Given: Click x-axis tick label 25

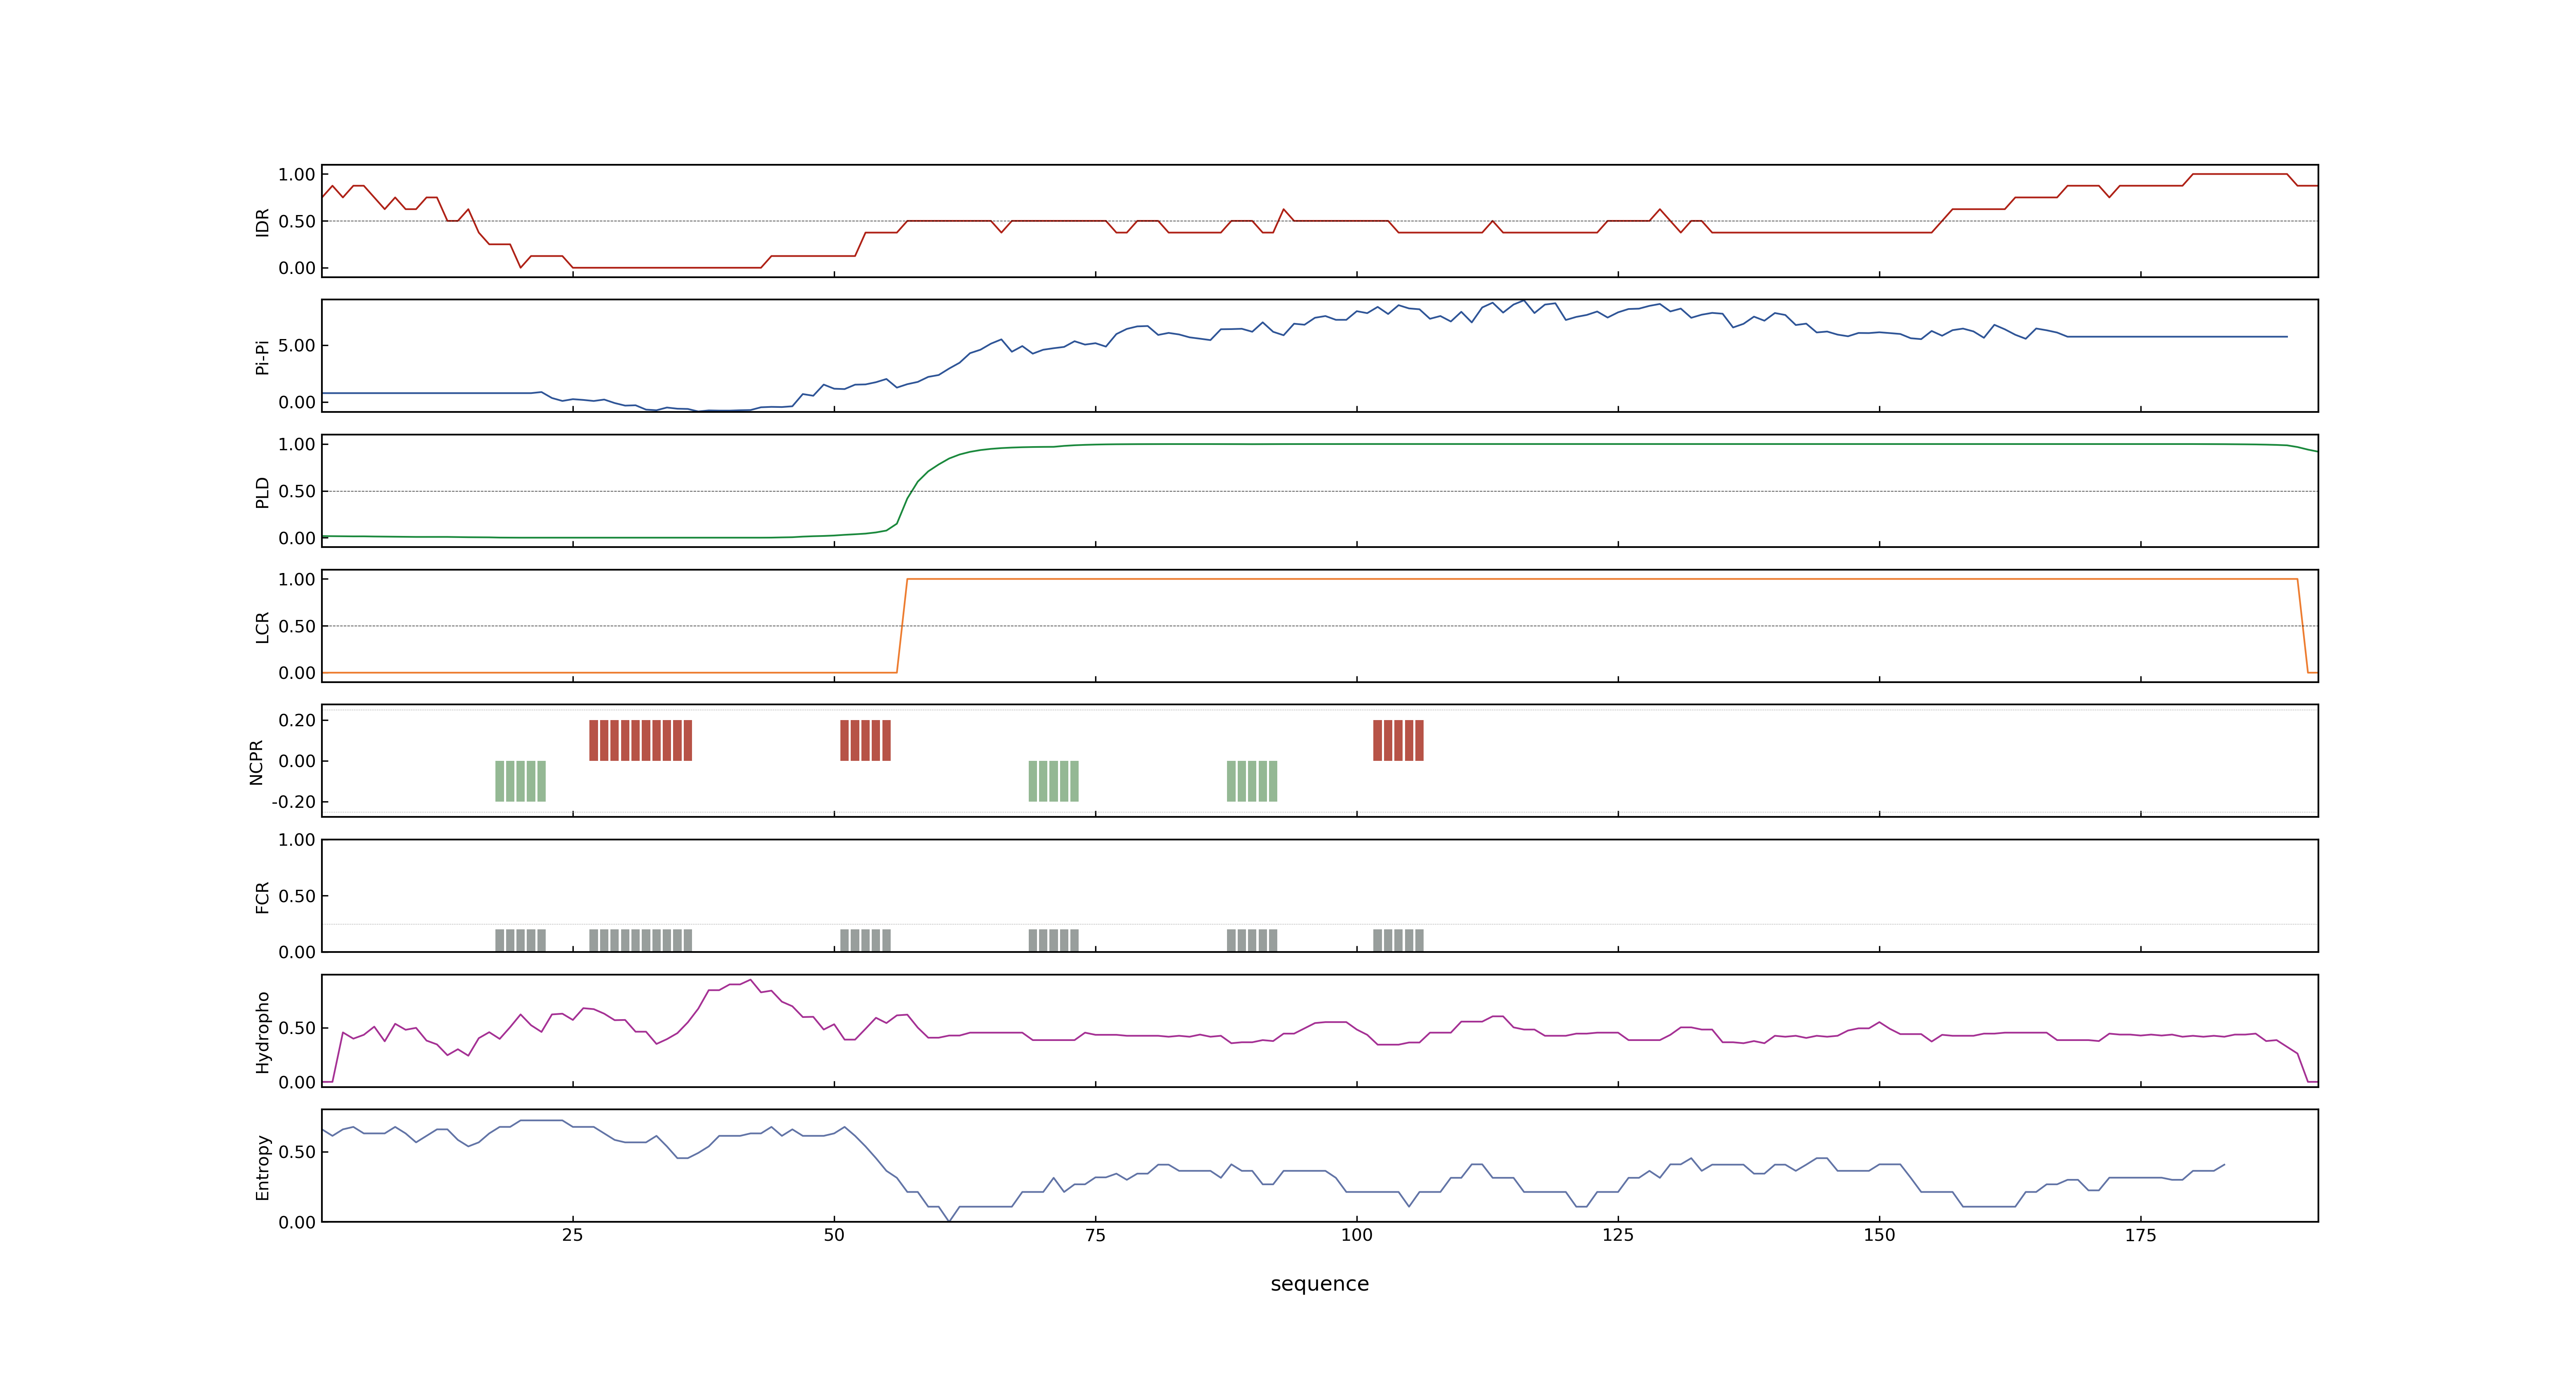Looking at the screenshot, I should [572, 1235].
